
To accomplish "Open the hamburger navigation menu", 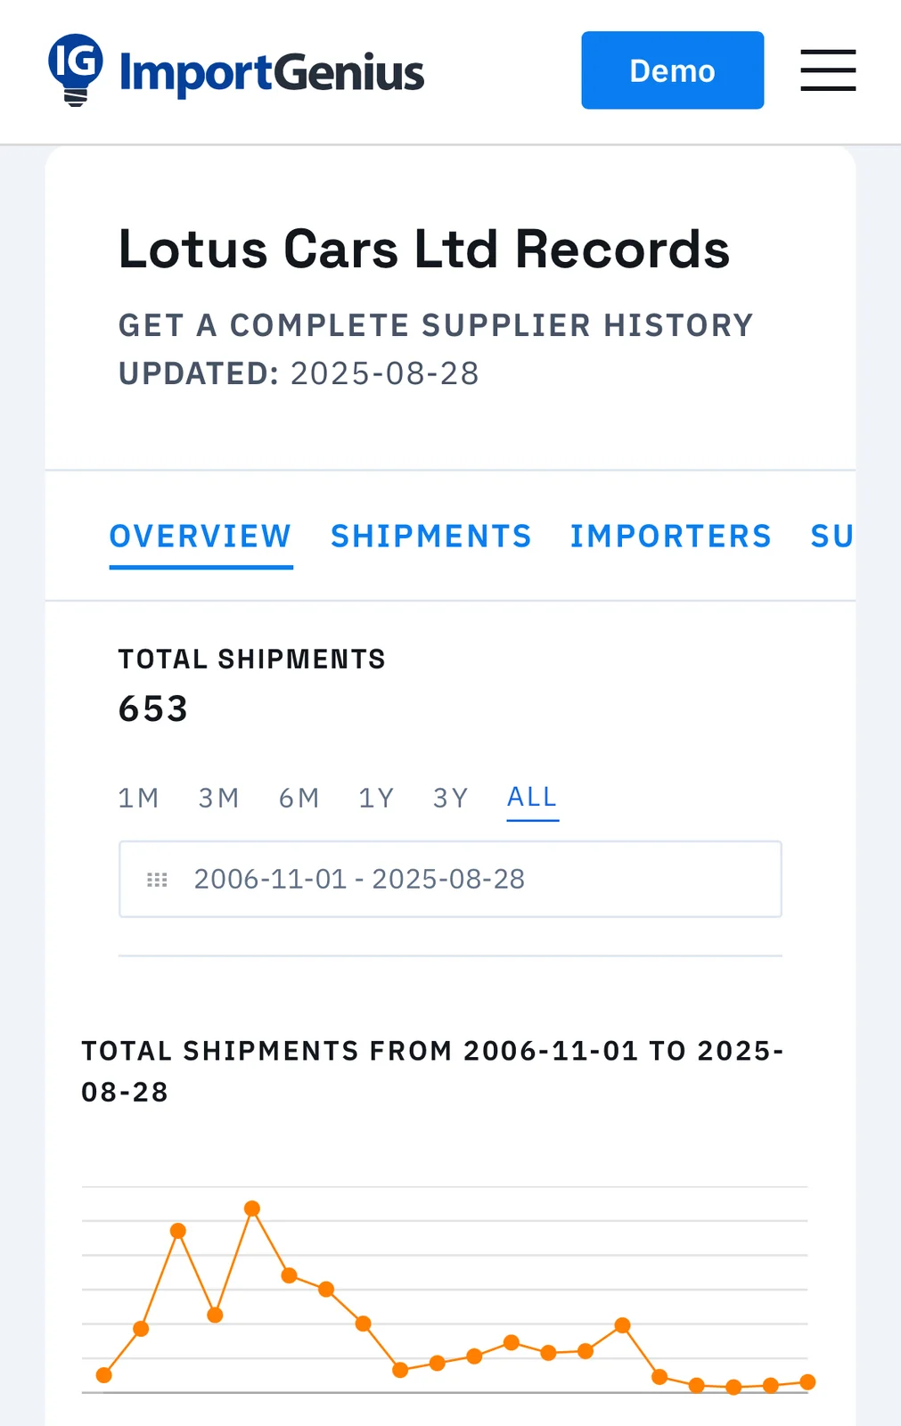I will 827,70.
